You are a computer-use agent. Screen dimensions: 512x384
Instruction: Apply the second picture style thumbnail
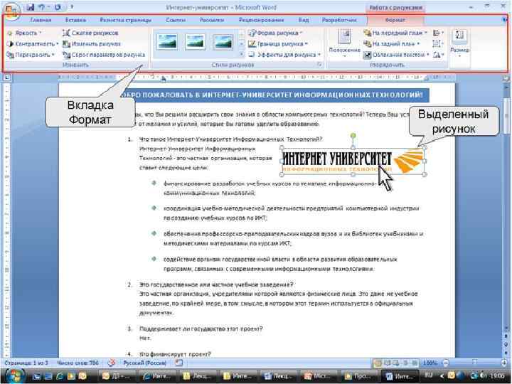(x=196, y=42)
